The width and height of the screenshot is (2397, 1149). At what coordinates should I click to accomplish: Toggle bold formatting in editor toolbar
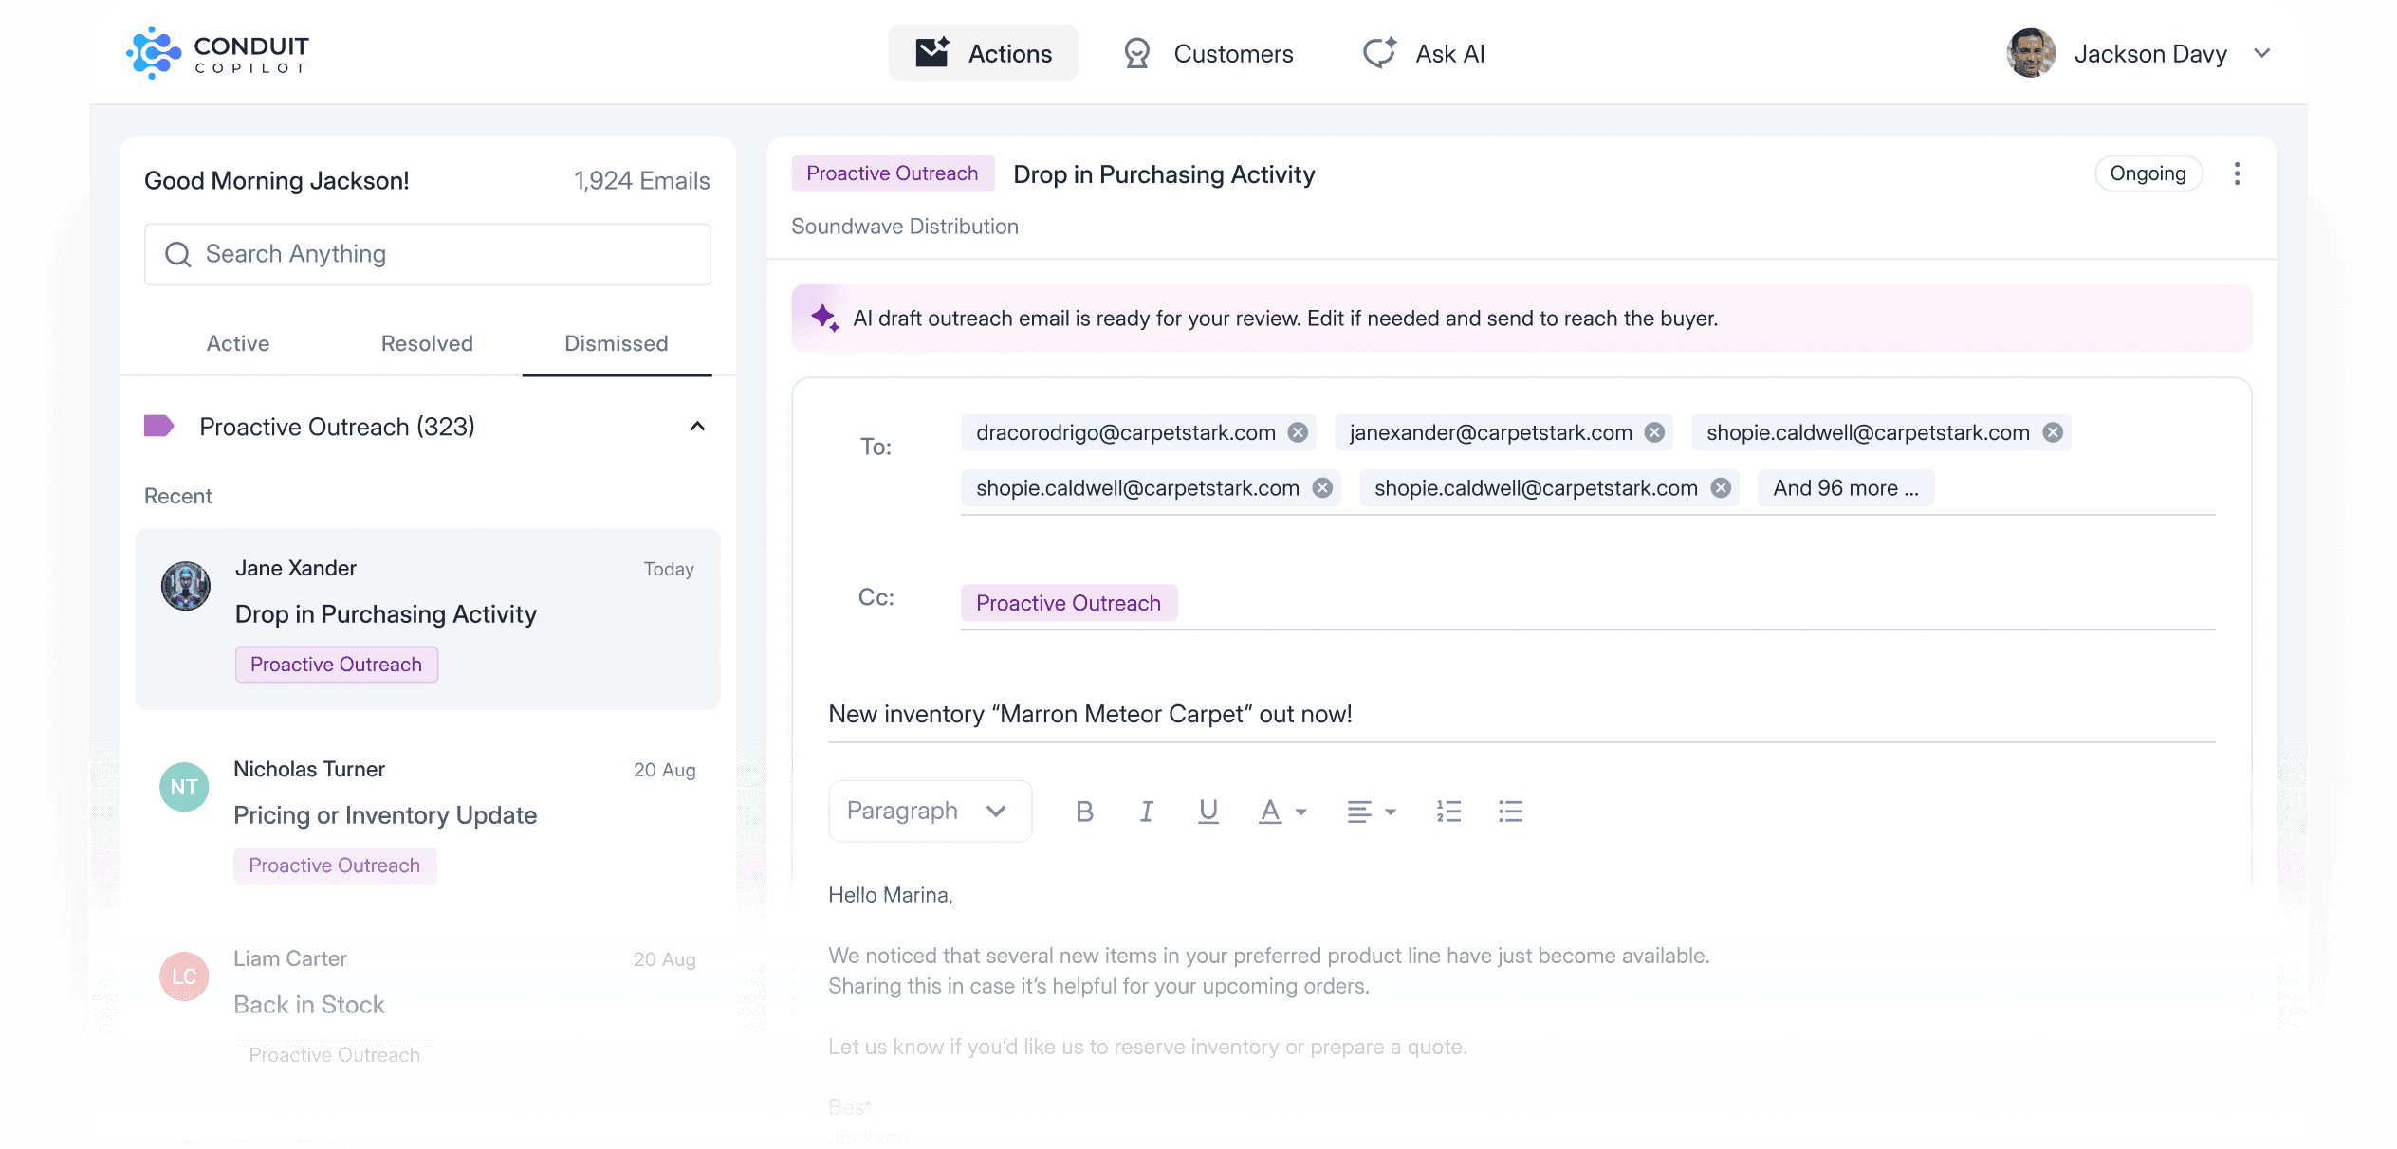1084,812
